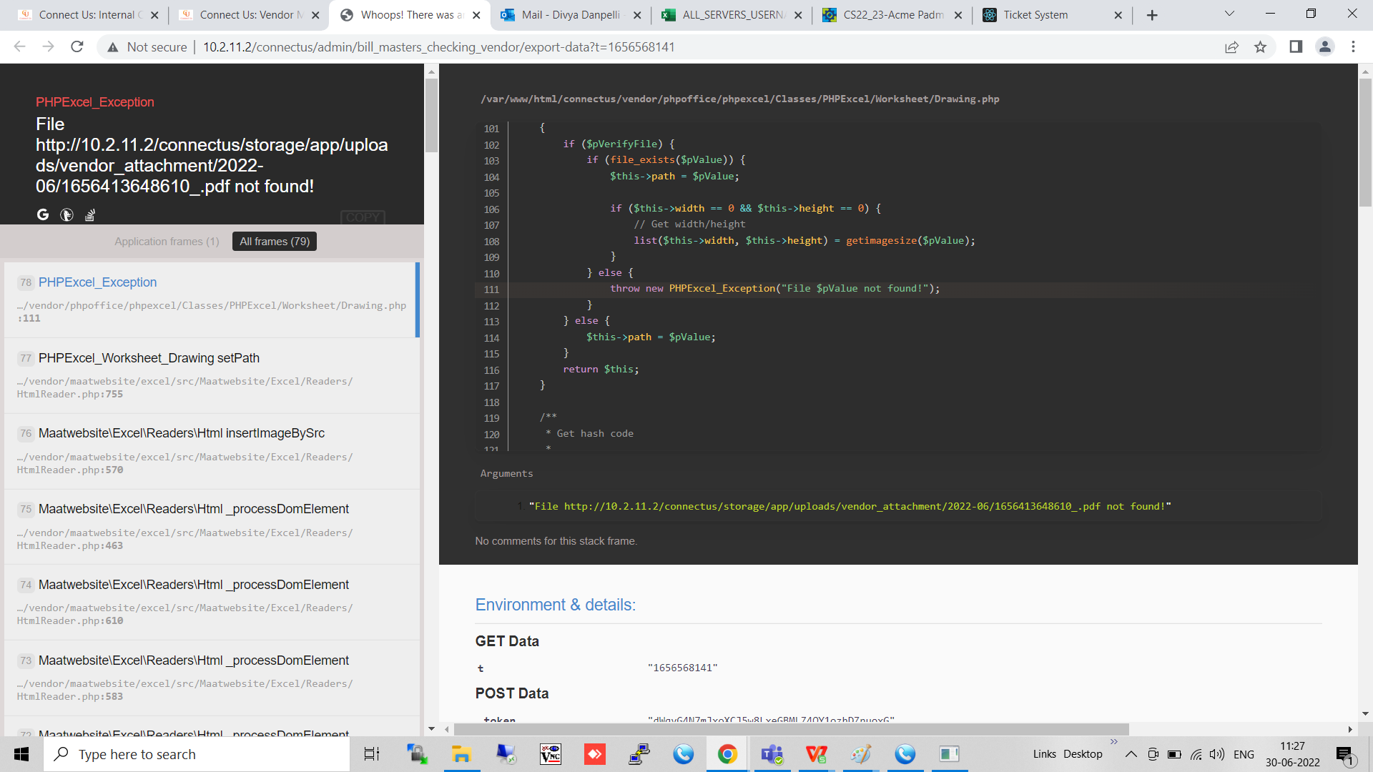Open VNC Viewer from taskbar
Screen dimensions: 1373x772
click(x=551, y=754)
